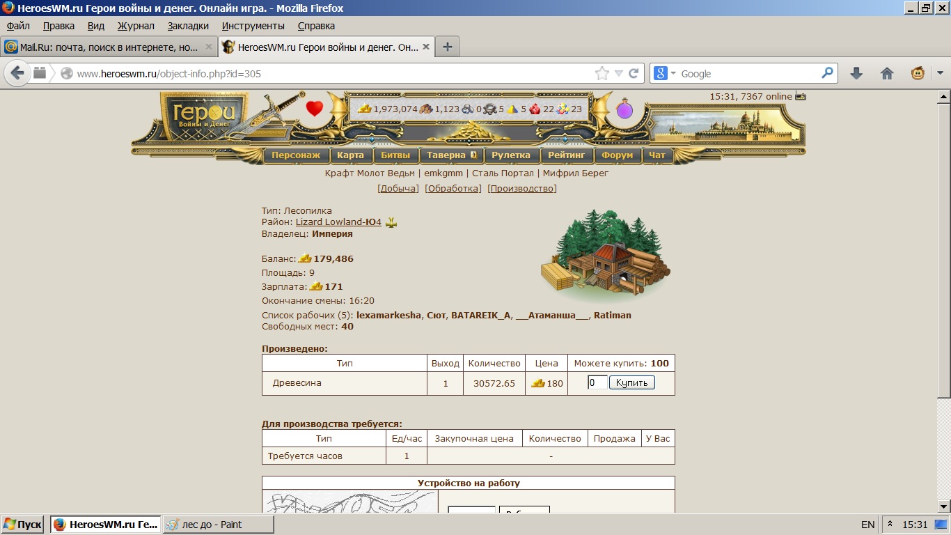The image size is (951, 535).
Task: Switch to the лес до - Paint taskbar window
Action: point(218,525)
